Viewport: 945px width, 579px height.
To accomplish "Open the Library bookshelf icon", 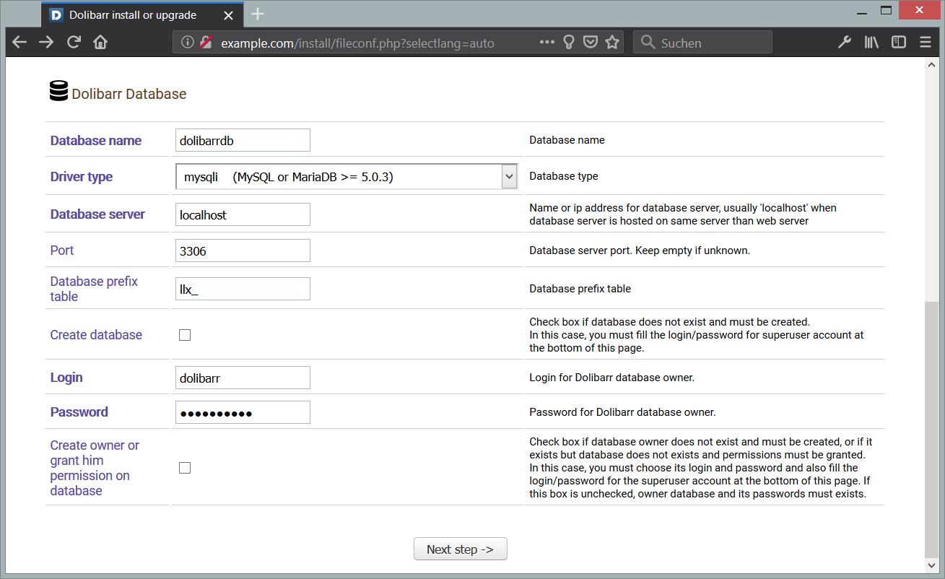I will point(871,42).
